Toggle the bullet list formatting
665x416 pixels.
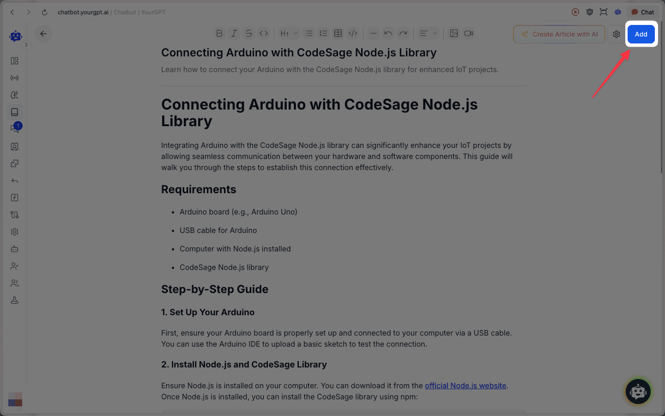308,33
